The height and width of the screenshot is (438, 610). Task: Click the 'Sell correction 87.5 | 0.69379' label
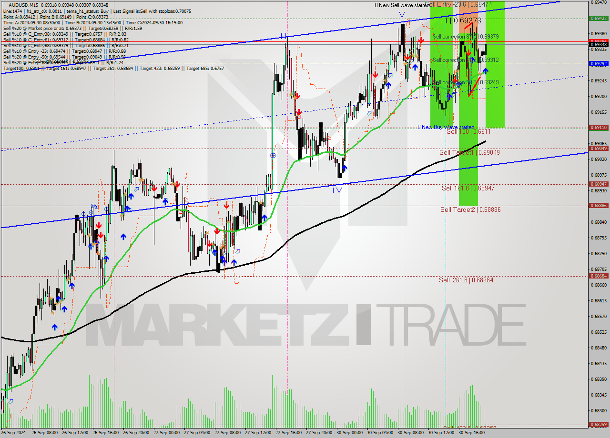(x=466, y=37)
